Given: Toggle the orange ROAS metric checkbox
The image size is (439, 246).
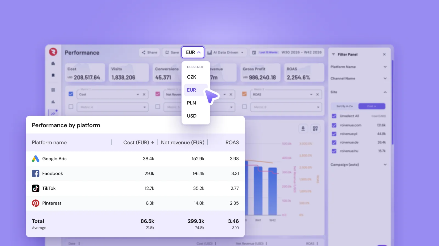Looking at the screenshot, I should (244, 94).
